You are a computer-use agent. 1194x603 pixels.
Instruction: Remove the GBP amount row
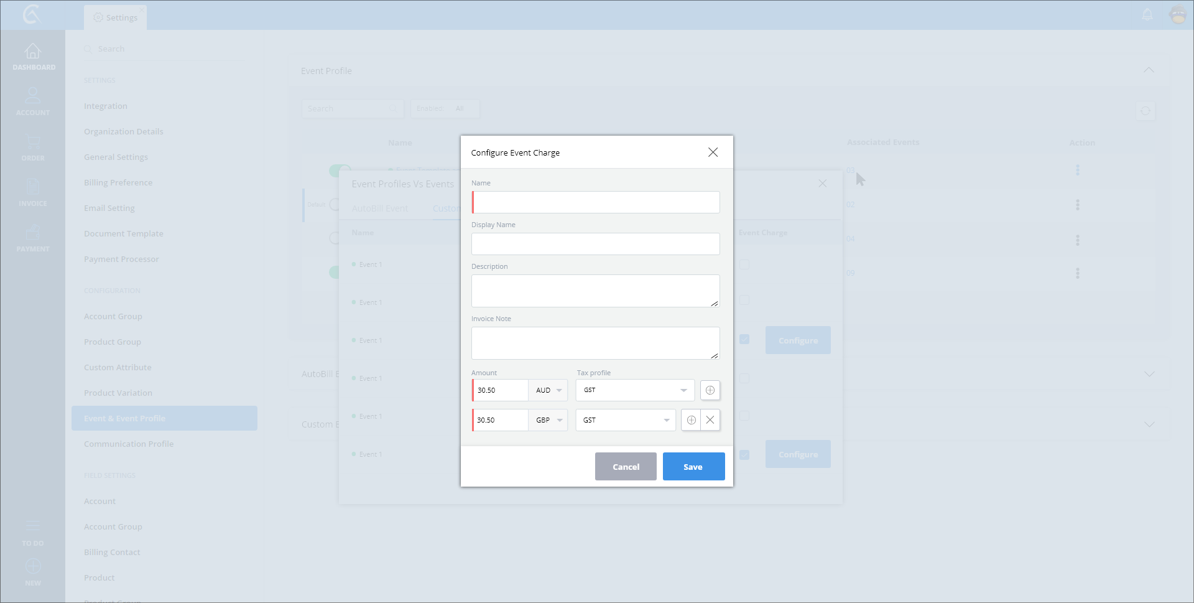pos(710,420)
